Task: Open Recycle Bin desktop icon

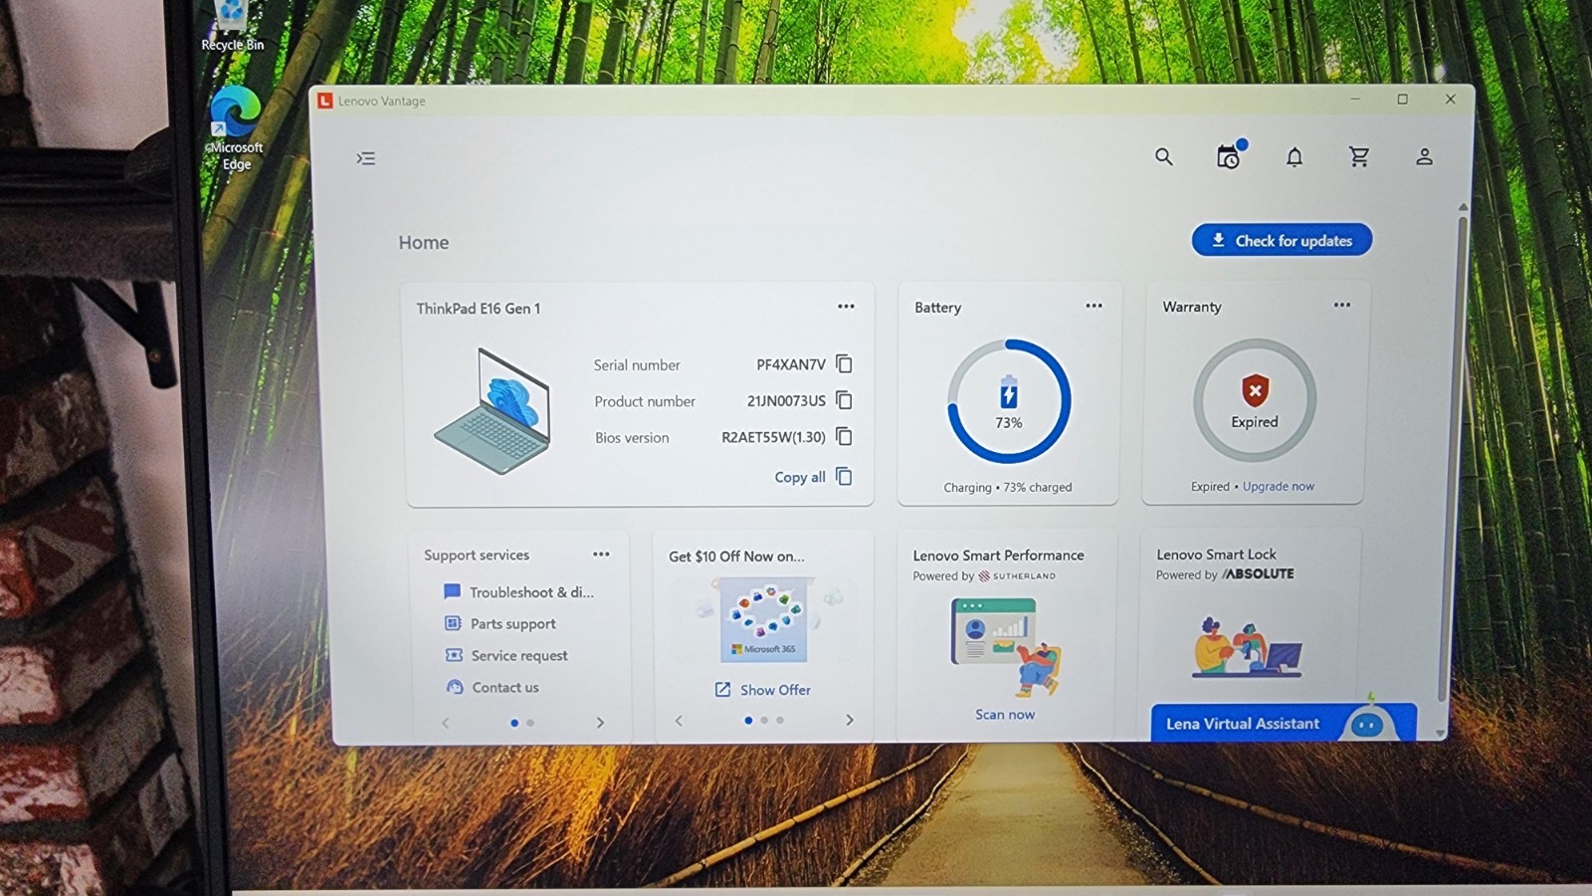Action: [x=232, y=27]
